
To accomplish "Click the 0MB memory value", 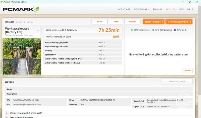I will point(82,105).
